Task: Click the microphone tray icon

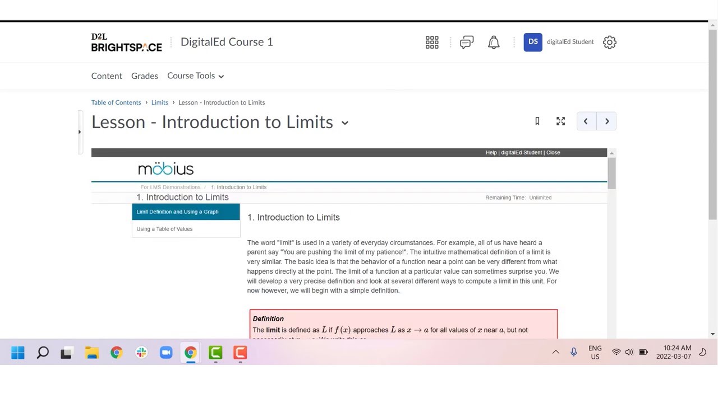Action: coord(574,353)
